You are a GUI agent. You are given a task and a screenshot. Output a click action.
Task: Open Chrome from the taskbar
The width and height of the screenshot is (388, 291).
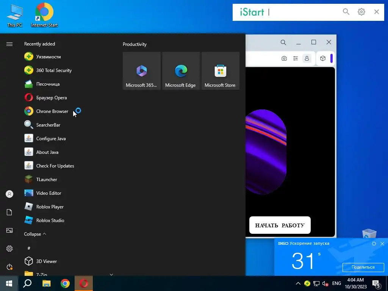[x=65, y=283]
